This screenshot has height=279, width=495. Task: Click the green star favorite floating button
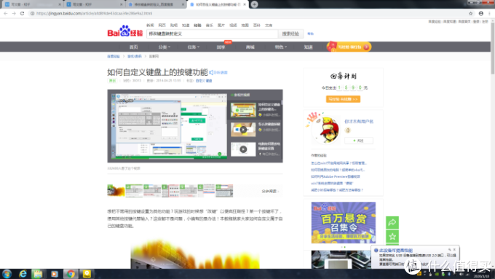(392, 236)
